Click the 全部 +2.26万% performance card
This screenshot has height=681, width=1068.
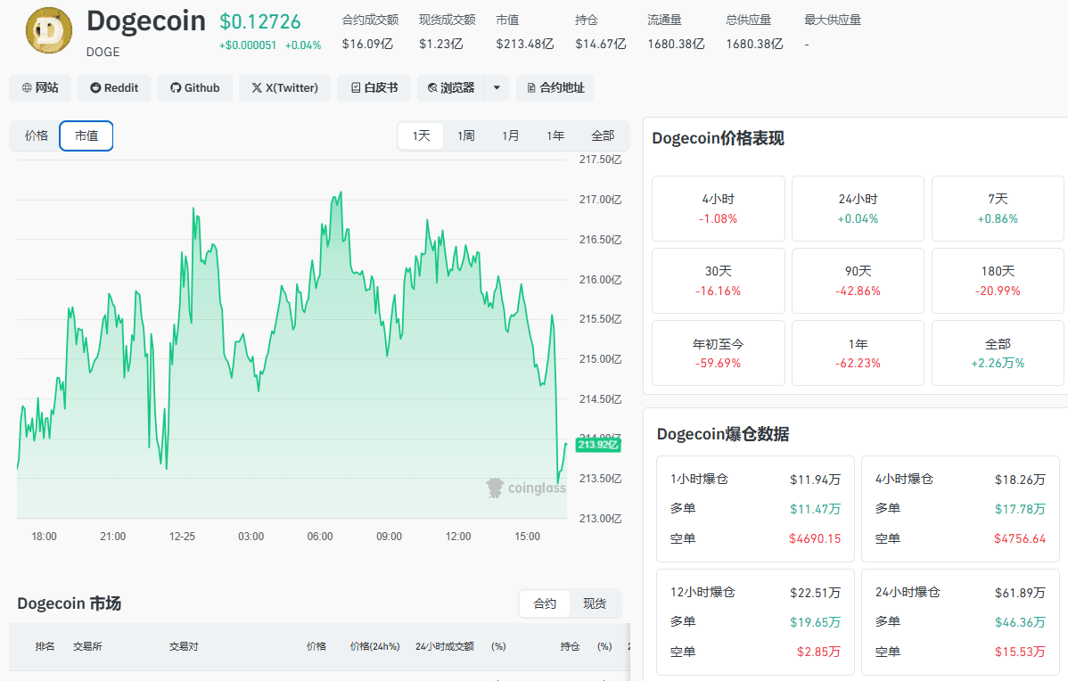[998, 353]
